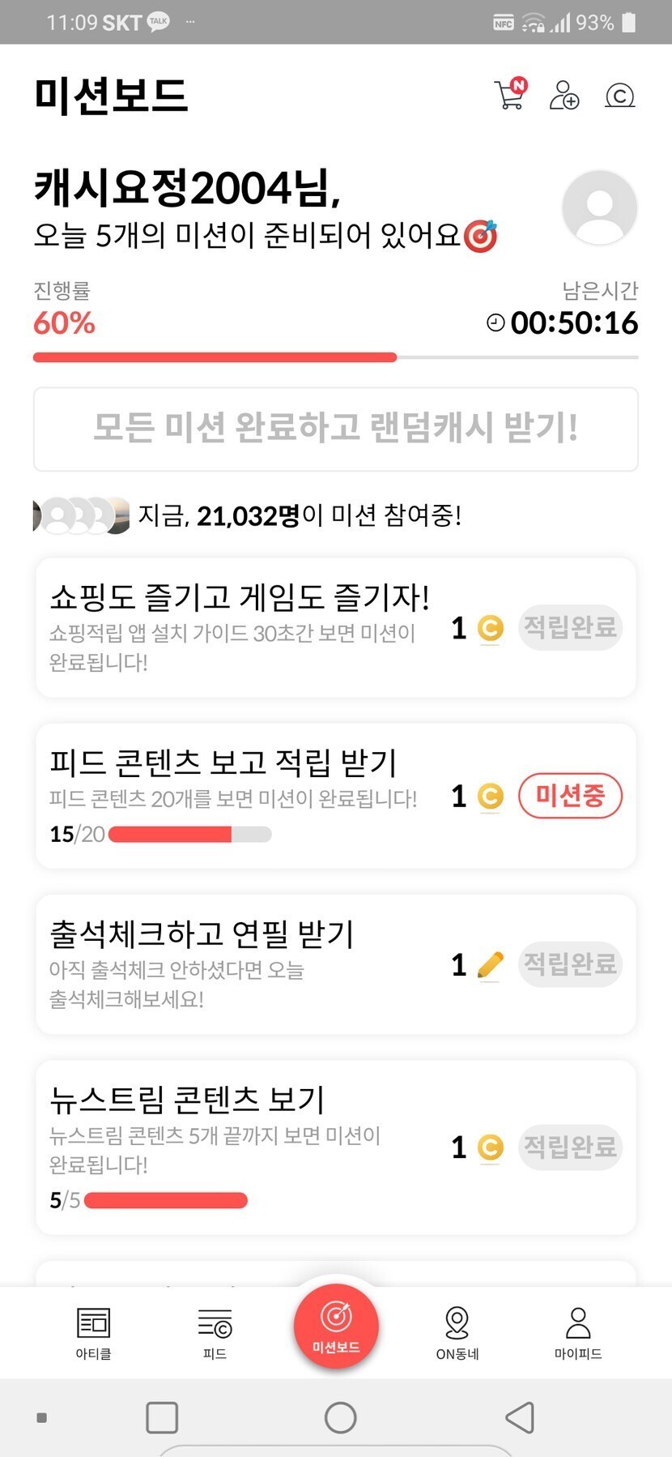
Task: Open the ON동네 tab
Action: tap(457, 1332)
